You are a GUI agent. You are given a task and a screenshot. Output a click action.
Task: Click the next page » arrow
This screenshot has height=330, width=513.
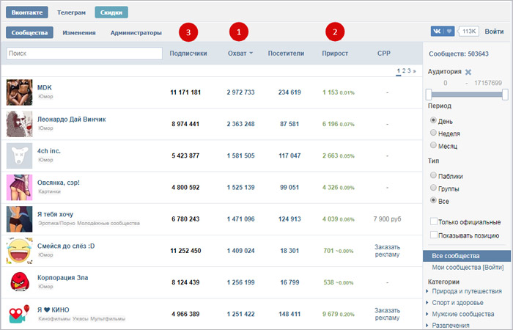coord(415,71)
